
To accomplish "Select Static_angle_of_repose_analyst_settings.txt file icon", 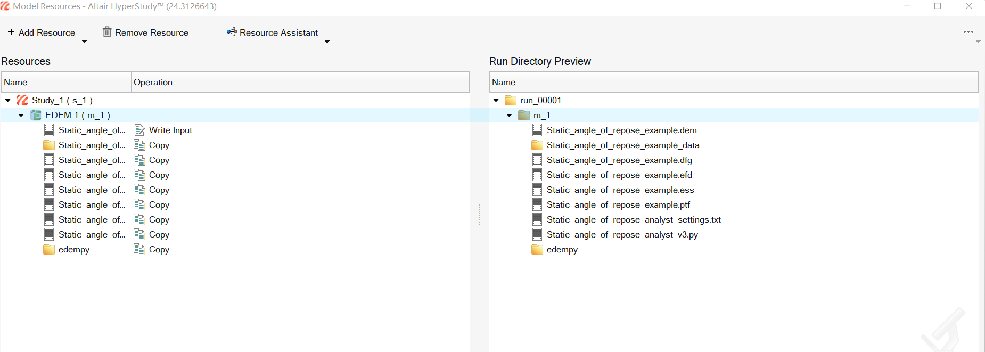I will (x=537, y=219).
